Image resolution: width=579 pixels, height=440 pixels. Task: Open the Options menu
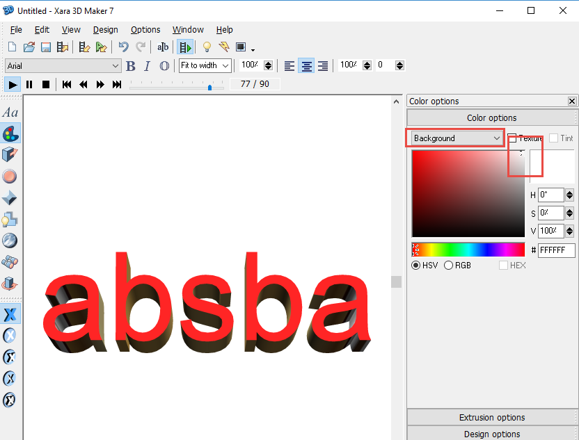pos(145,30)
